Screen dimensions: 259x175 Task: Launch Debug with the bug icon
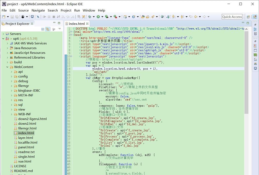coord(90,17)
